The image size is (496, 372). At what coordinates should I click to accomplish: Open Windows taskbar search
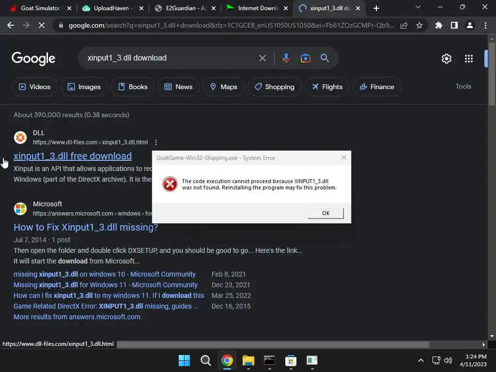205,360
